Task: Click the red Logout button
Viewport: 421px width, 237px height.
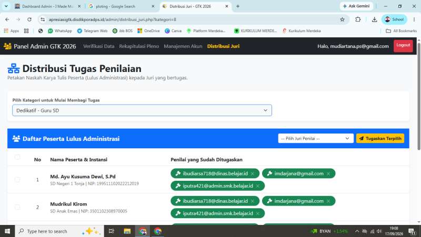Action: coord(403,46)
